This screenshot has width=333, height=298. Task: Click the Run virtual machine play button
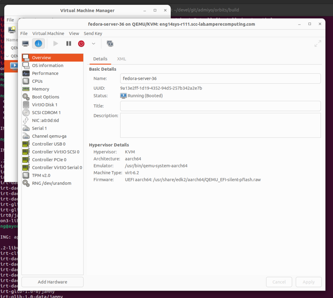pyautogui.click(x=56, y=44)
